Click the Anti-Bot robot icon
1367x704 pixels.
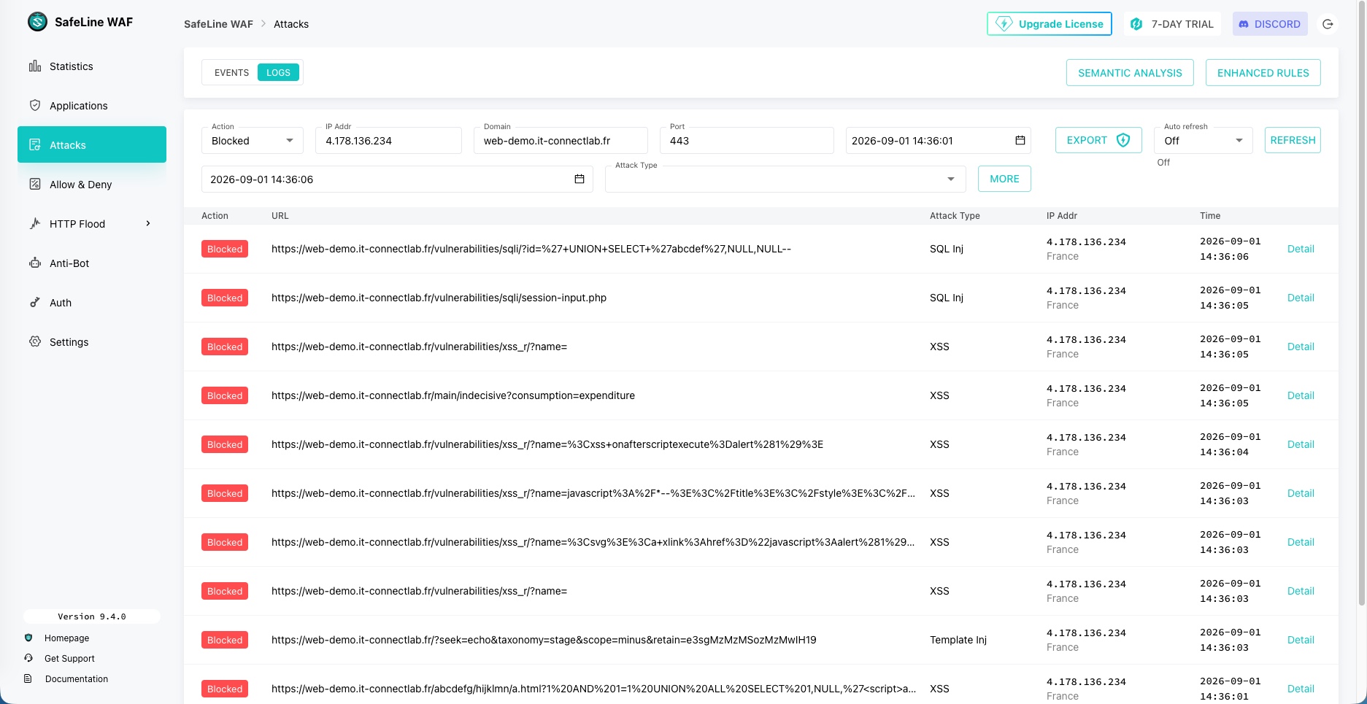click(x=35, y=263)
